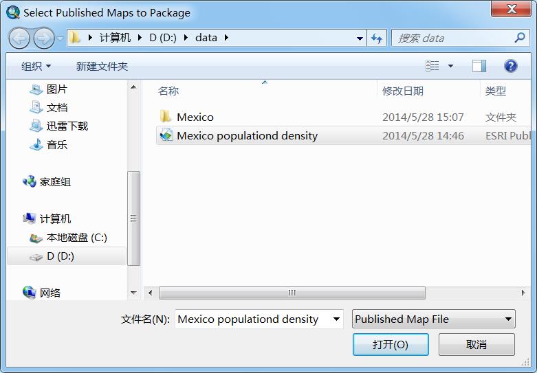537x373 pixels.
Task: Expand the file name dropdown arrow
Action: pyautogui.click(x=336, y=319)
